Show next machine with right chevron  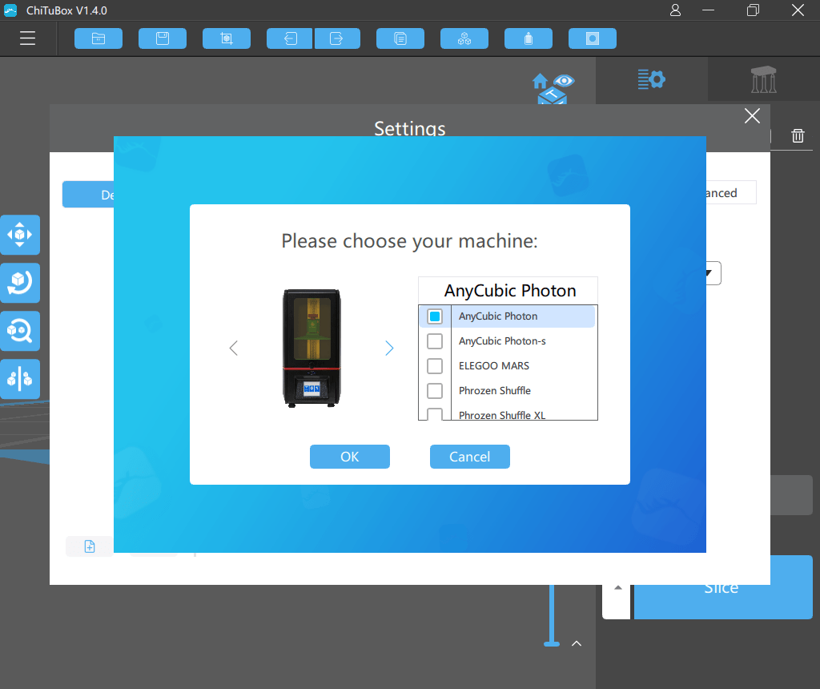coord(389,349)
